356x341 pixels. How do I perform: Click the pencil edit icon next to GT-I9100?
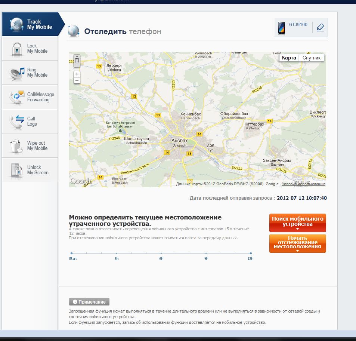(320, 28)
